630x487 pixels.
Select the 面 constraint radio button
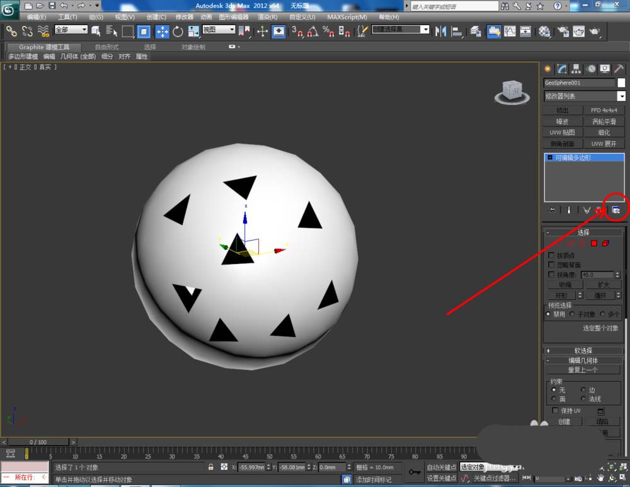tap(554, 399)
